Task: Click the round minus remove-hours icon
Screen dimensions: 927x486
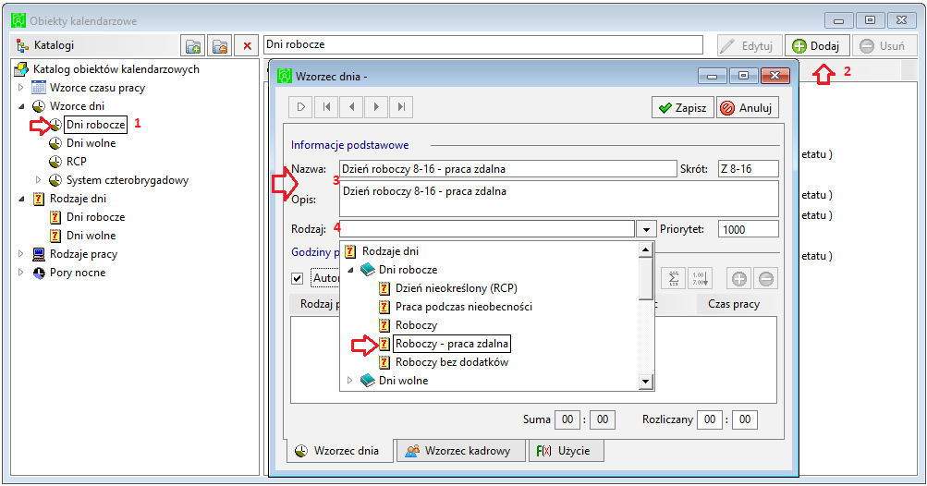Action: coord(765,278)
